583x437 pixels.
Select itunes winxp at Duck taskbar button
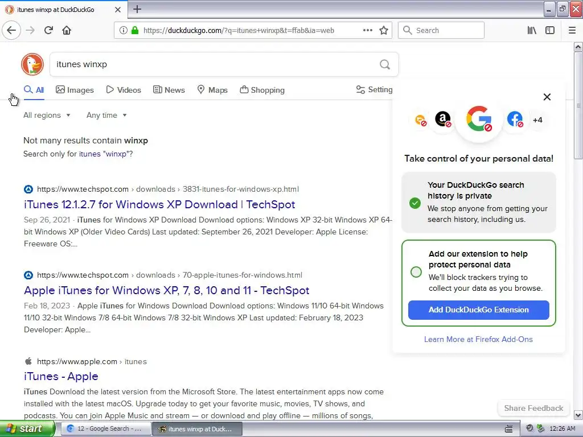tap(197, 429)
